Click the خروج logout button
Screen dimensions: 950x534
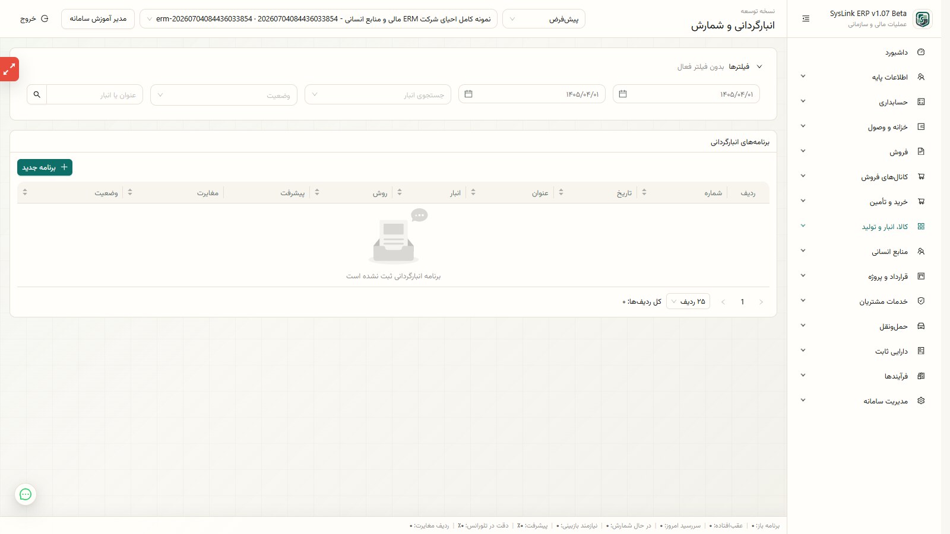pyautogui.click(x=34, y=19)
